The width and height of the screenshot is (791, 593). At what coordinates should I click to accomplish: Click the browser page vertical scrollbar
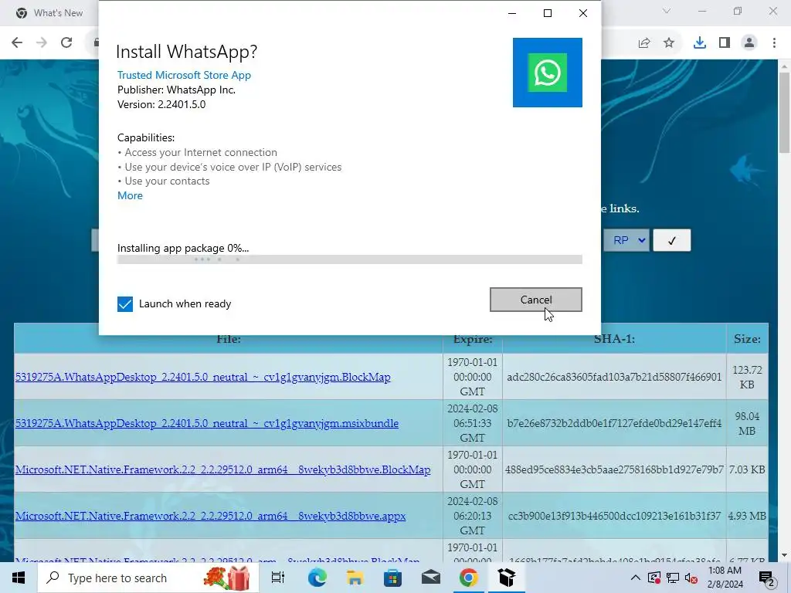point(784,113)
